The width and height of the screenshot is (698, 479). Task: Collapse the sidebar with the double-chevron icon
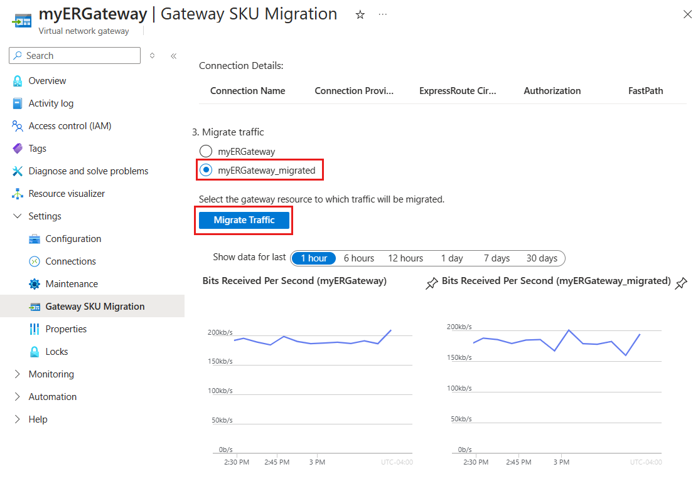[174, 56]
